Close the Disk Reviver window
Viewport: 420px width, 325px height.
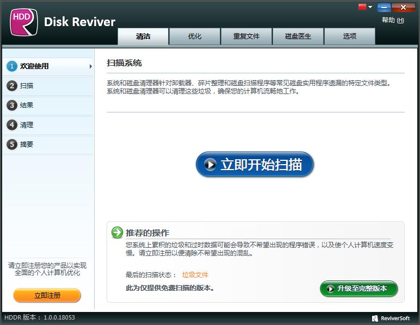pyautogui.click(x=403, y=8)
